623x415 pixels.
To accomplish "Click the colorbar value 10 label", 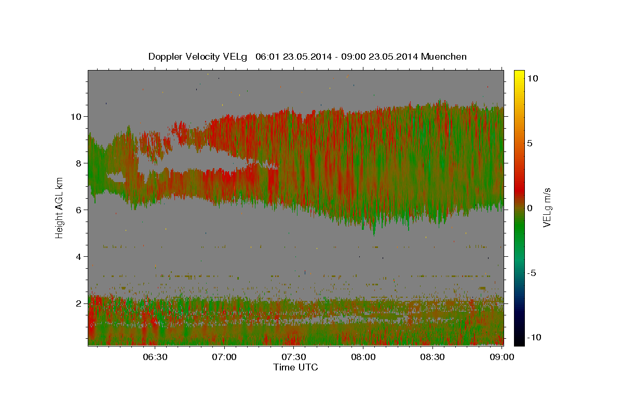I will point(532,78).
